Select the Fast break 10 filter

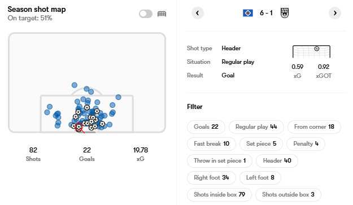pyautogui.click(x=211, y=144)
